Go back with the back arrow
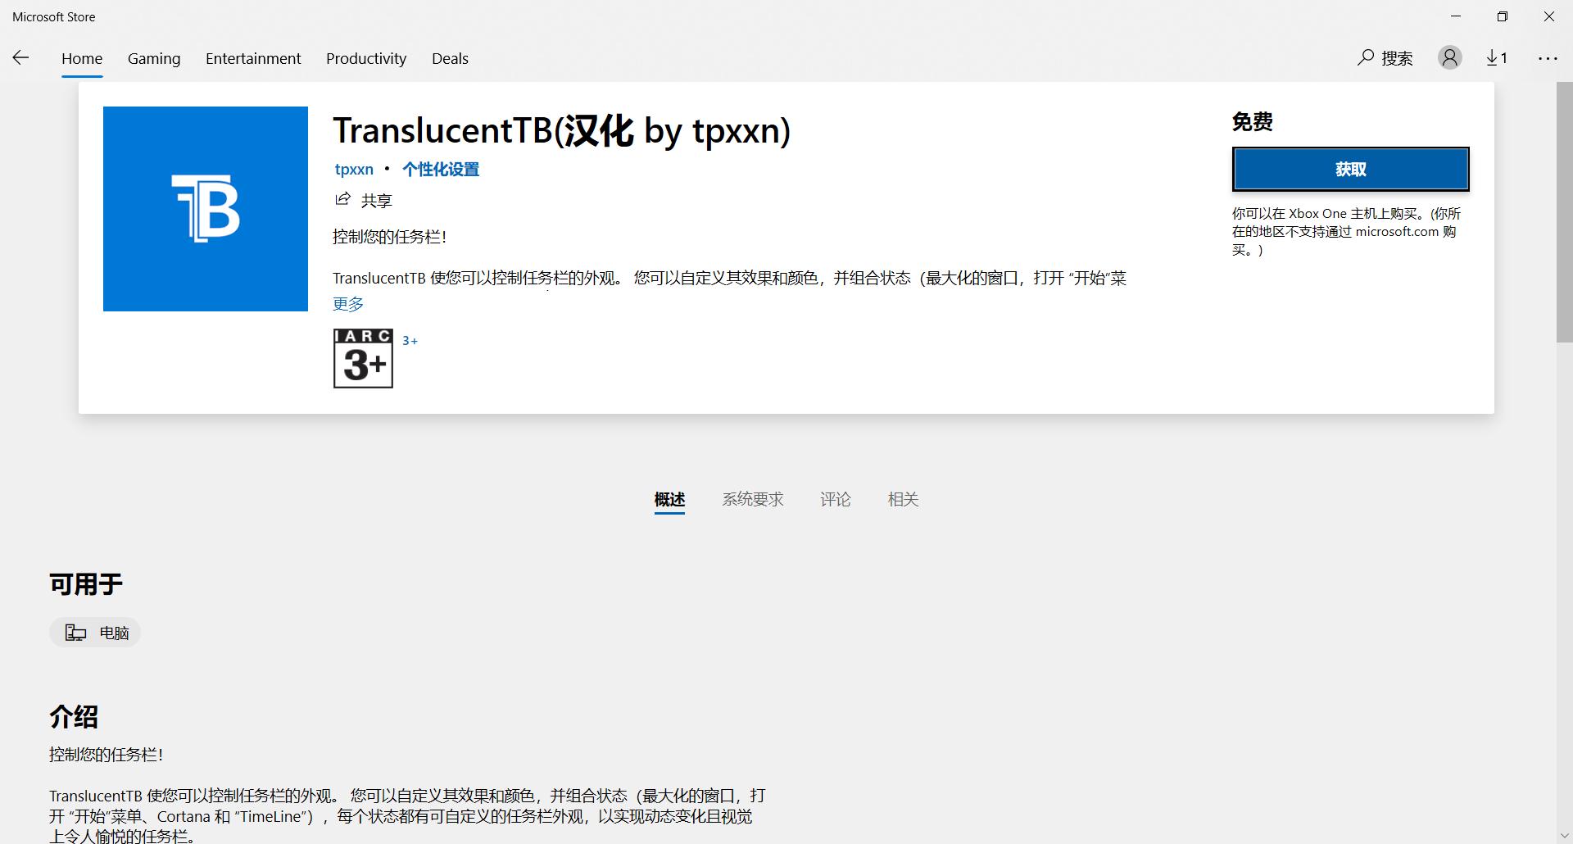1573x844 pixels. (x=21, y=57)
